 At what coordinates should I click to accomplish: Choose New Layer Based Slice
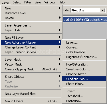[31, 94]
